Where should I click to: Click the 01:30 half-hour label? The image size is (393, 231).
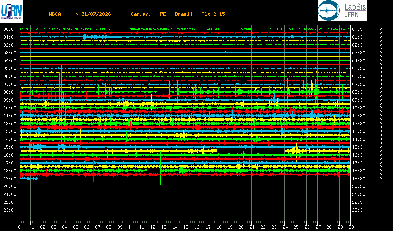coord(359,37)
